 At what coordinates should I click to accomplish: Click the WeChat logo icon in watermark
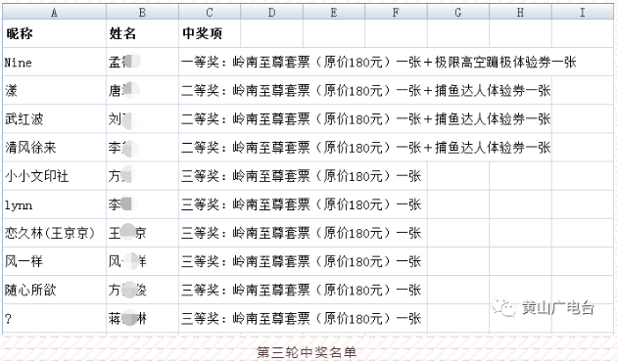pyautogui.click(x=503, y=307)
